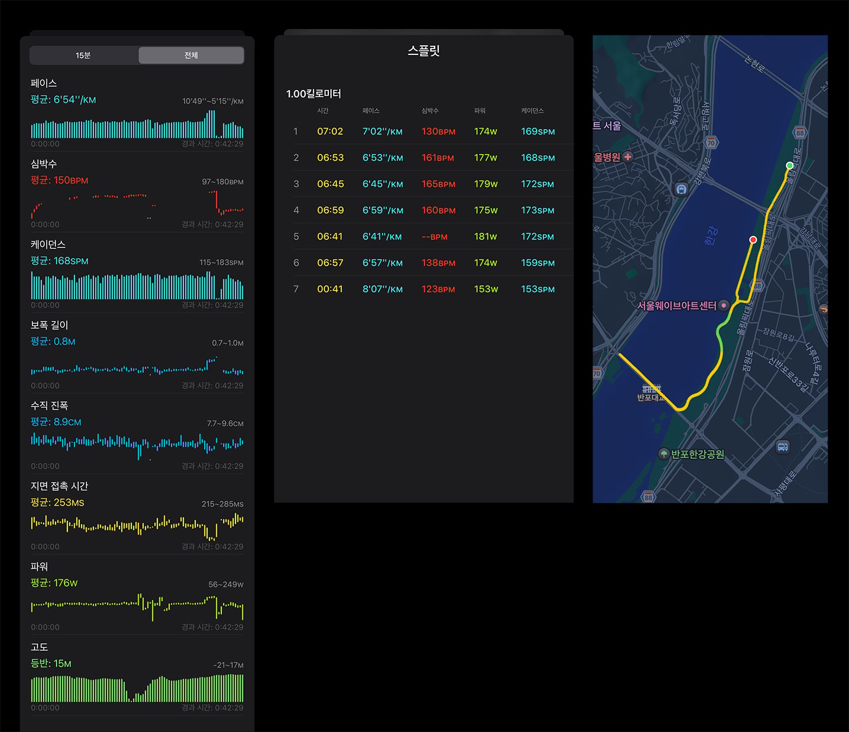Tap the hospital cross icon on map
The width and height of the screenshot is (849, 732).
(628, 157)
